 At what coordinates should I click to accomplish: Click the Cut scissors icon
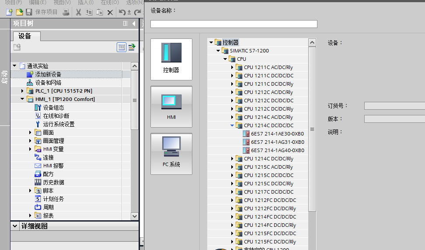pyautogui.click(x=79, y=12)
